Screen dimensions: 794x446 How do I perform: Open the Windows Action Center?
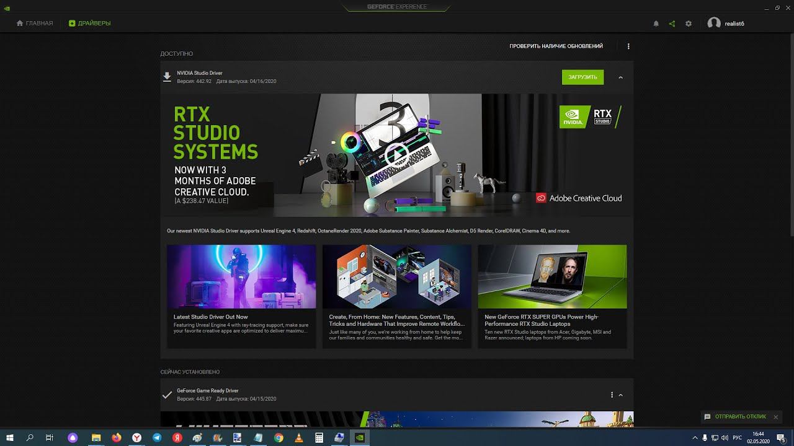(x=782, y=438)
